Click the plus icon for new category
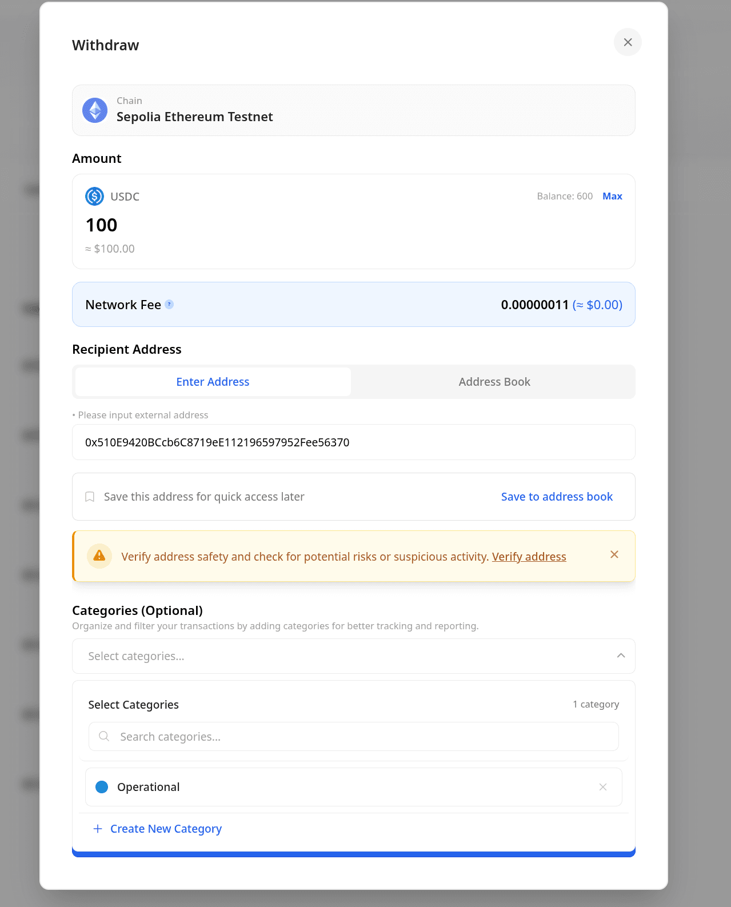This screenshot has width=731, height=907. click(x=98, y=829)
